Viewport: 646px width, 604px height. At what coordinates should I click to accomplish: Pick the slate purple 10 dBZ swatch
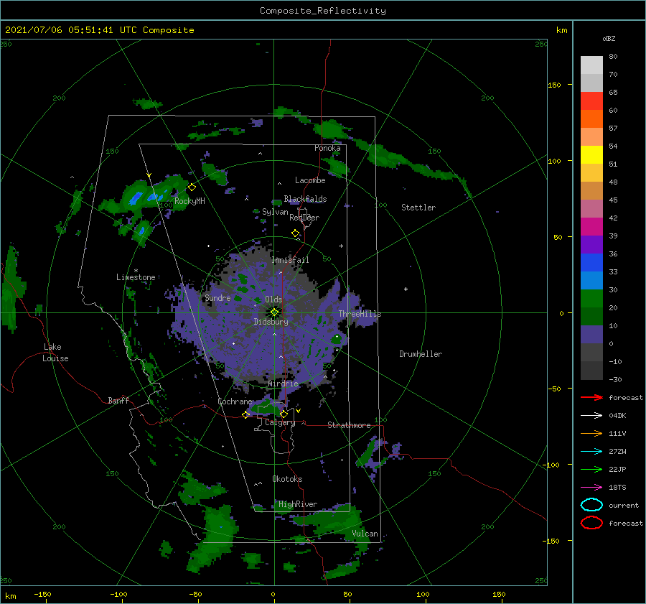(x=591, y=334)
